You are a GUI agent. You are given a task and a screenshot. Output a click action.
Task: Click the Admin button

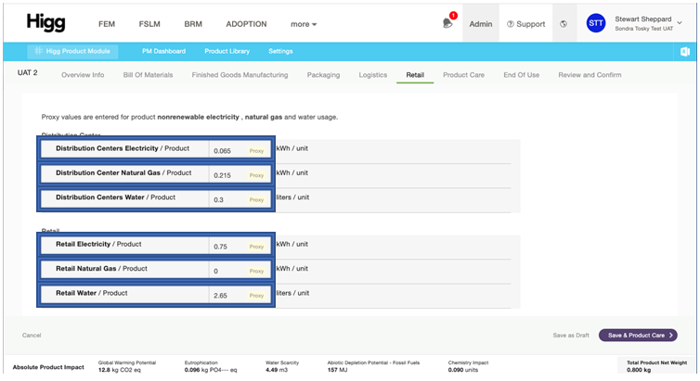pyautogui.click(x=481, y=24)
